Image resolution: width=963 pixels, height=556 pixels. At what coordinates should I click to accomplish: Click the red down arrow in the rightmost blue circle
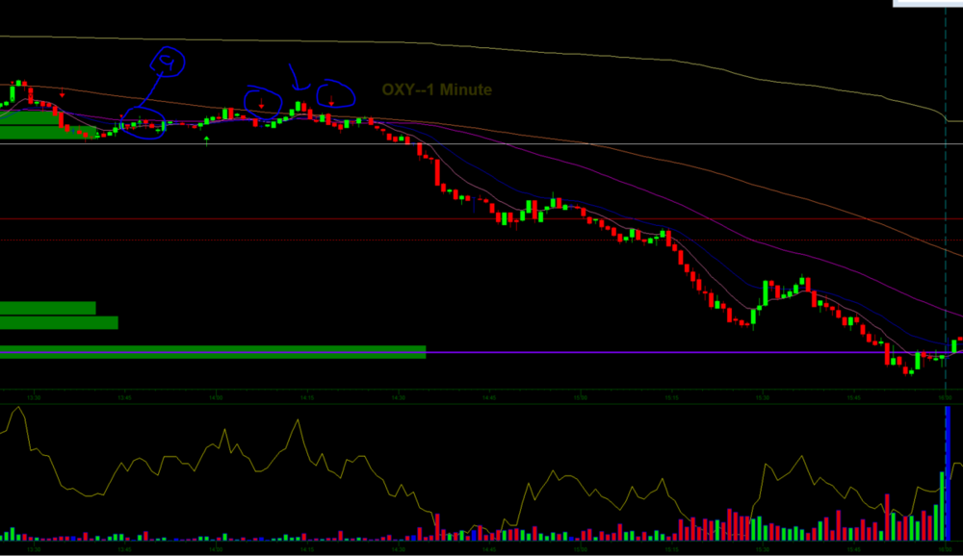331,100
